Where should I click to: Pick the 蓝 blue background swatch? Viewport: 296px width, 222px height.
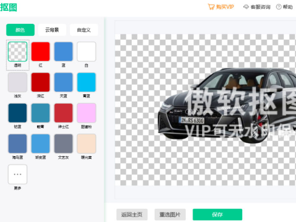point(63,52)
